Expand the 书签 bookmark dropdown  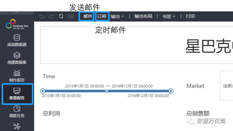169,16
